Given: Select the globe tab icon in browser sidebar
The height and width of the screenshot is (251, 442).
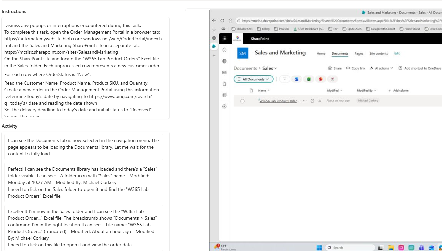Looking at the screenshot, I should click(x=214, y=38).
